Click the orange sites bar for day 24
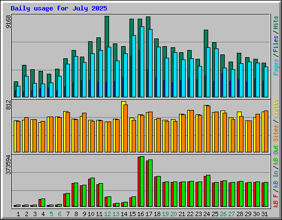This screenshot has width=282, height=220. click(x=208, y=129)
